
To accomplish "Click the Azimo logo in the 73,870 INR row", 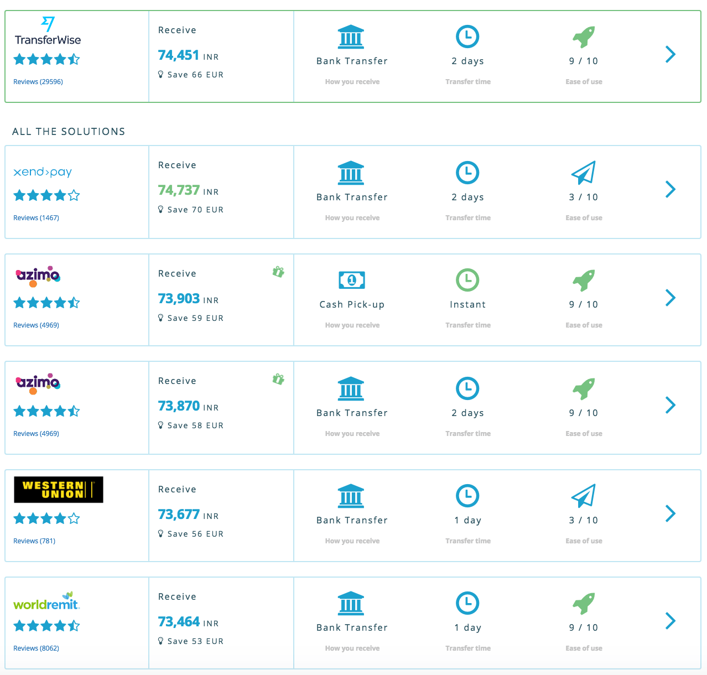I will click(38, 383).
